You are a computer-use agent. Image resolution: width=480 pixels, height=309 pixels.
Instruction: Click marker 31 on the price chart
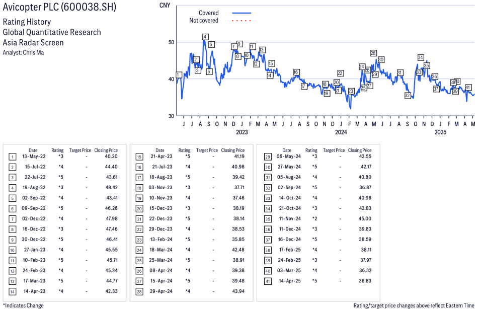tap(400, 72)
